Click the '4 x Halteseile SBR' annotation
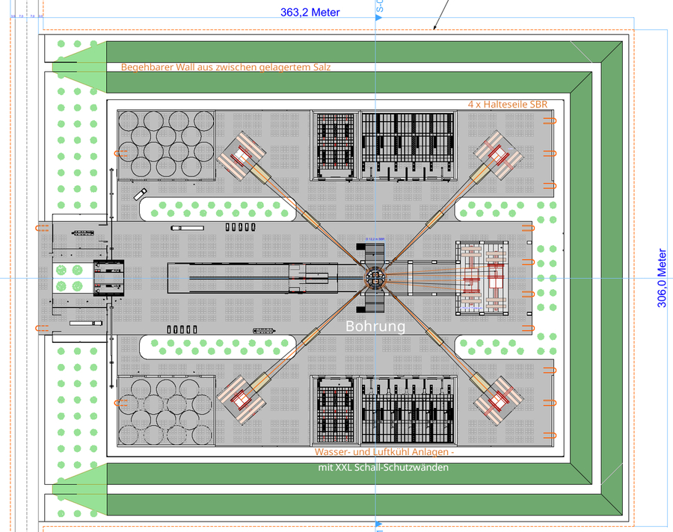The image size is (673, 532). tap(508, 104)
